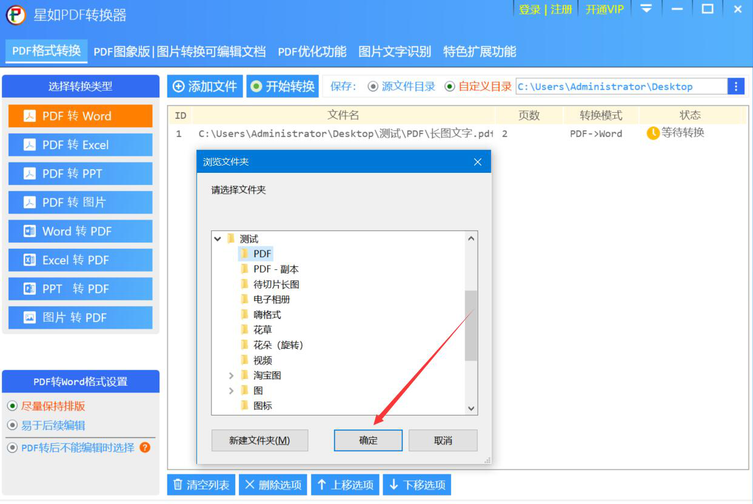The height and width of the screenshot is (504, 753).
Task: Click the 上移选项 move up button
Action: [x=346, y=485]
